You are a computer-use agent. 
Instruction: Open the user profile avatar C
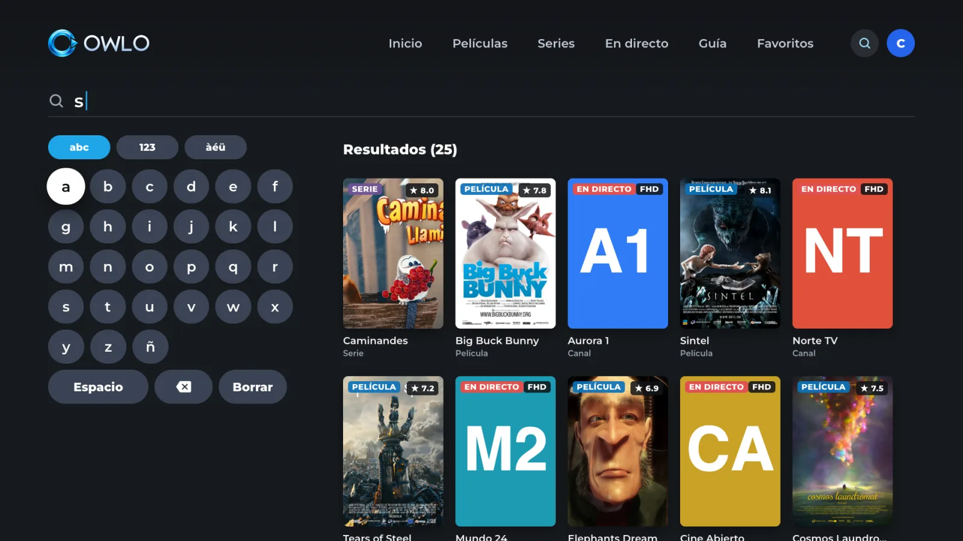[x=900, y=43]
